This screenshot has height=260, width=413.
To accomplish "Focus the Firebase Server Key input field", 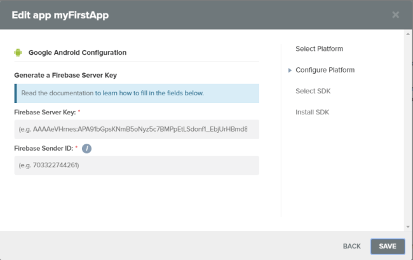I will coord(137,129).
